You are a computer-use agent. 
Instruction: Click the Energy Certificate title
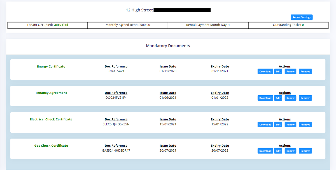coord(51,66)
